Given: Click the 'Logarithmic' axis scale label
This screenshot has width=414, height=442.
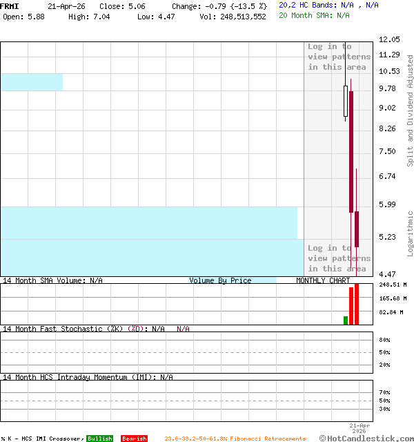Looking at the screenshot, I should (410, 233).
